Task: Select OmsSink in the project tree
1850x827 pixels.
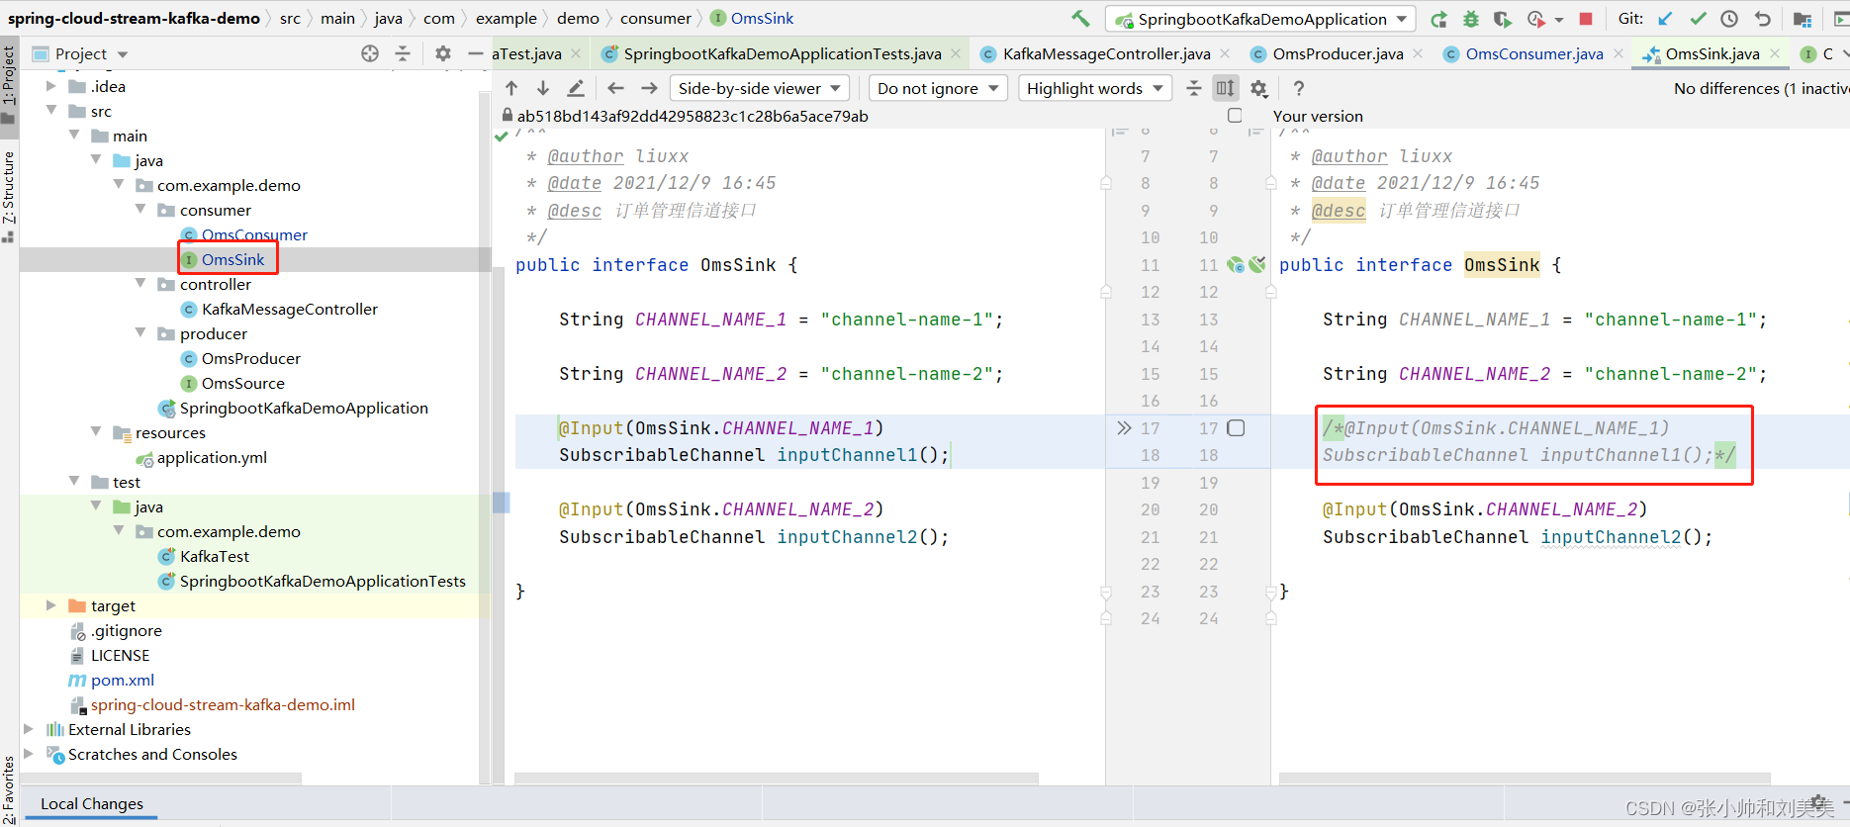Action: pyautogui.click(x=232, y=259)
